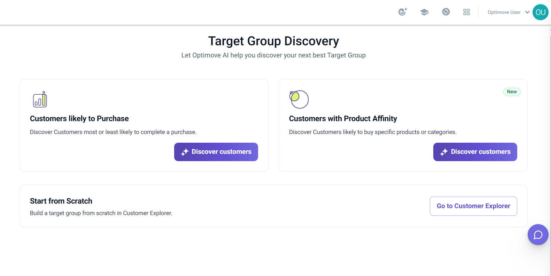Click the overlapping circles Product Affinity icon

click(x=299, y=99)
